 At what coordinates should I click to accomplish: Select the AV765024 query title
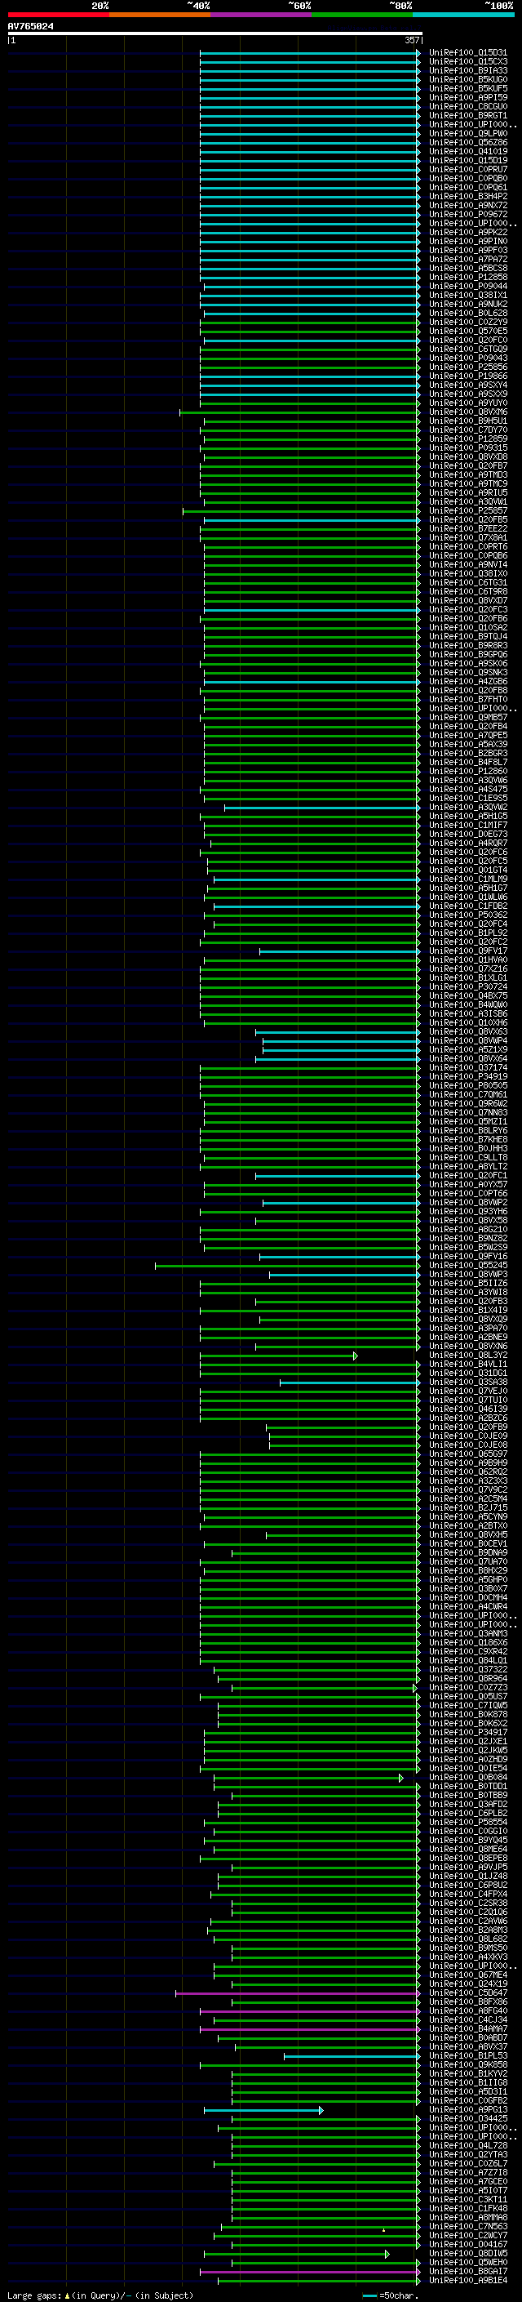point(30,27)
